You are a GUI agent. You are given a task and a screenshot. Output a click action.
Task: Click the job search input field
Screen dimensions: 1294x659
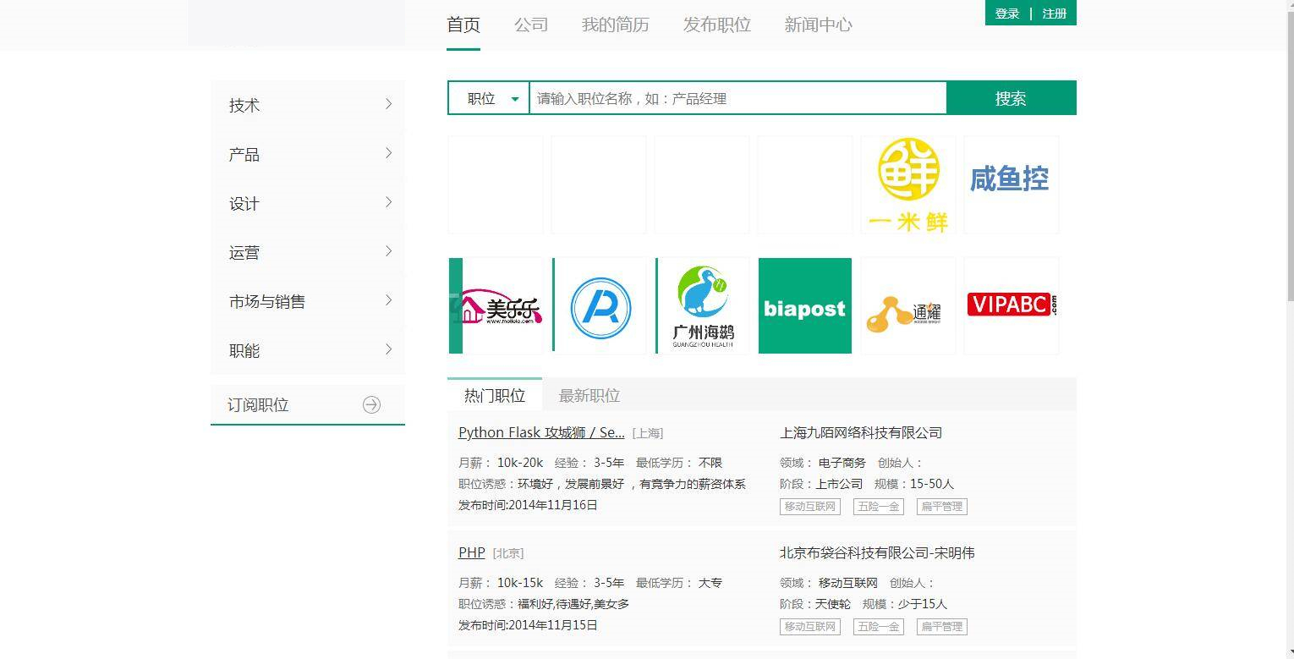(737, 98)
